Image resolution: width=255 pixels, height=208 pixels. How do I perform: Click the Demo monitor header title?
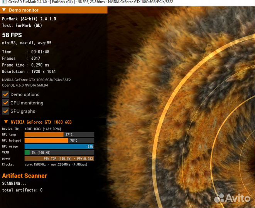pos(24,10)
